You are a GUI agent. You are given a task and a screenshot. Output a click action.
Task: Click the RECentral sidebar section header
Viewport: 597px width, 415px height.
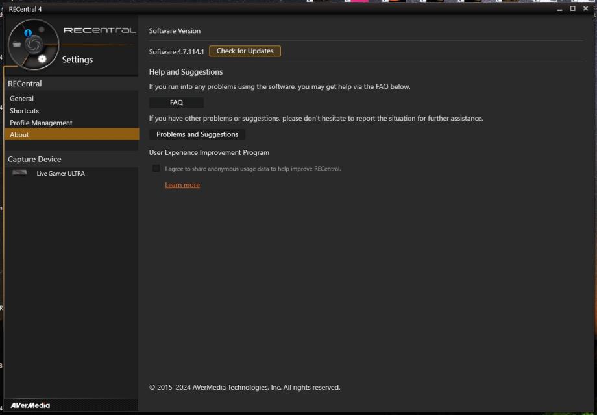click(25, 84)
